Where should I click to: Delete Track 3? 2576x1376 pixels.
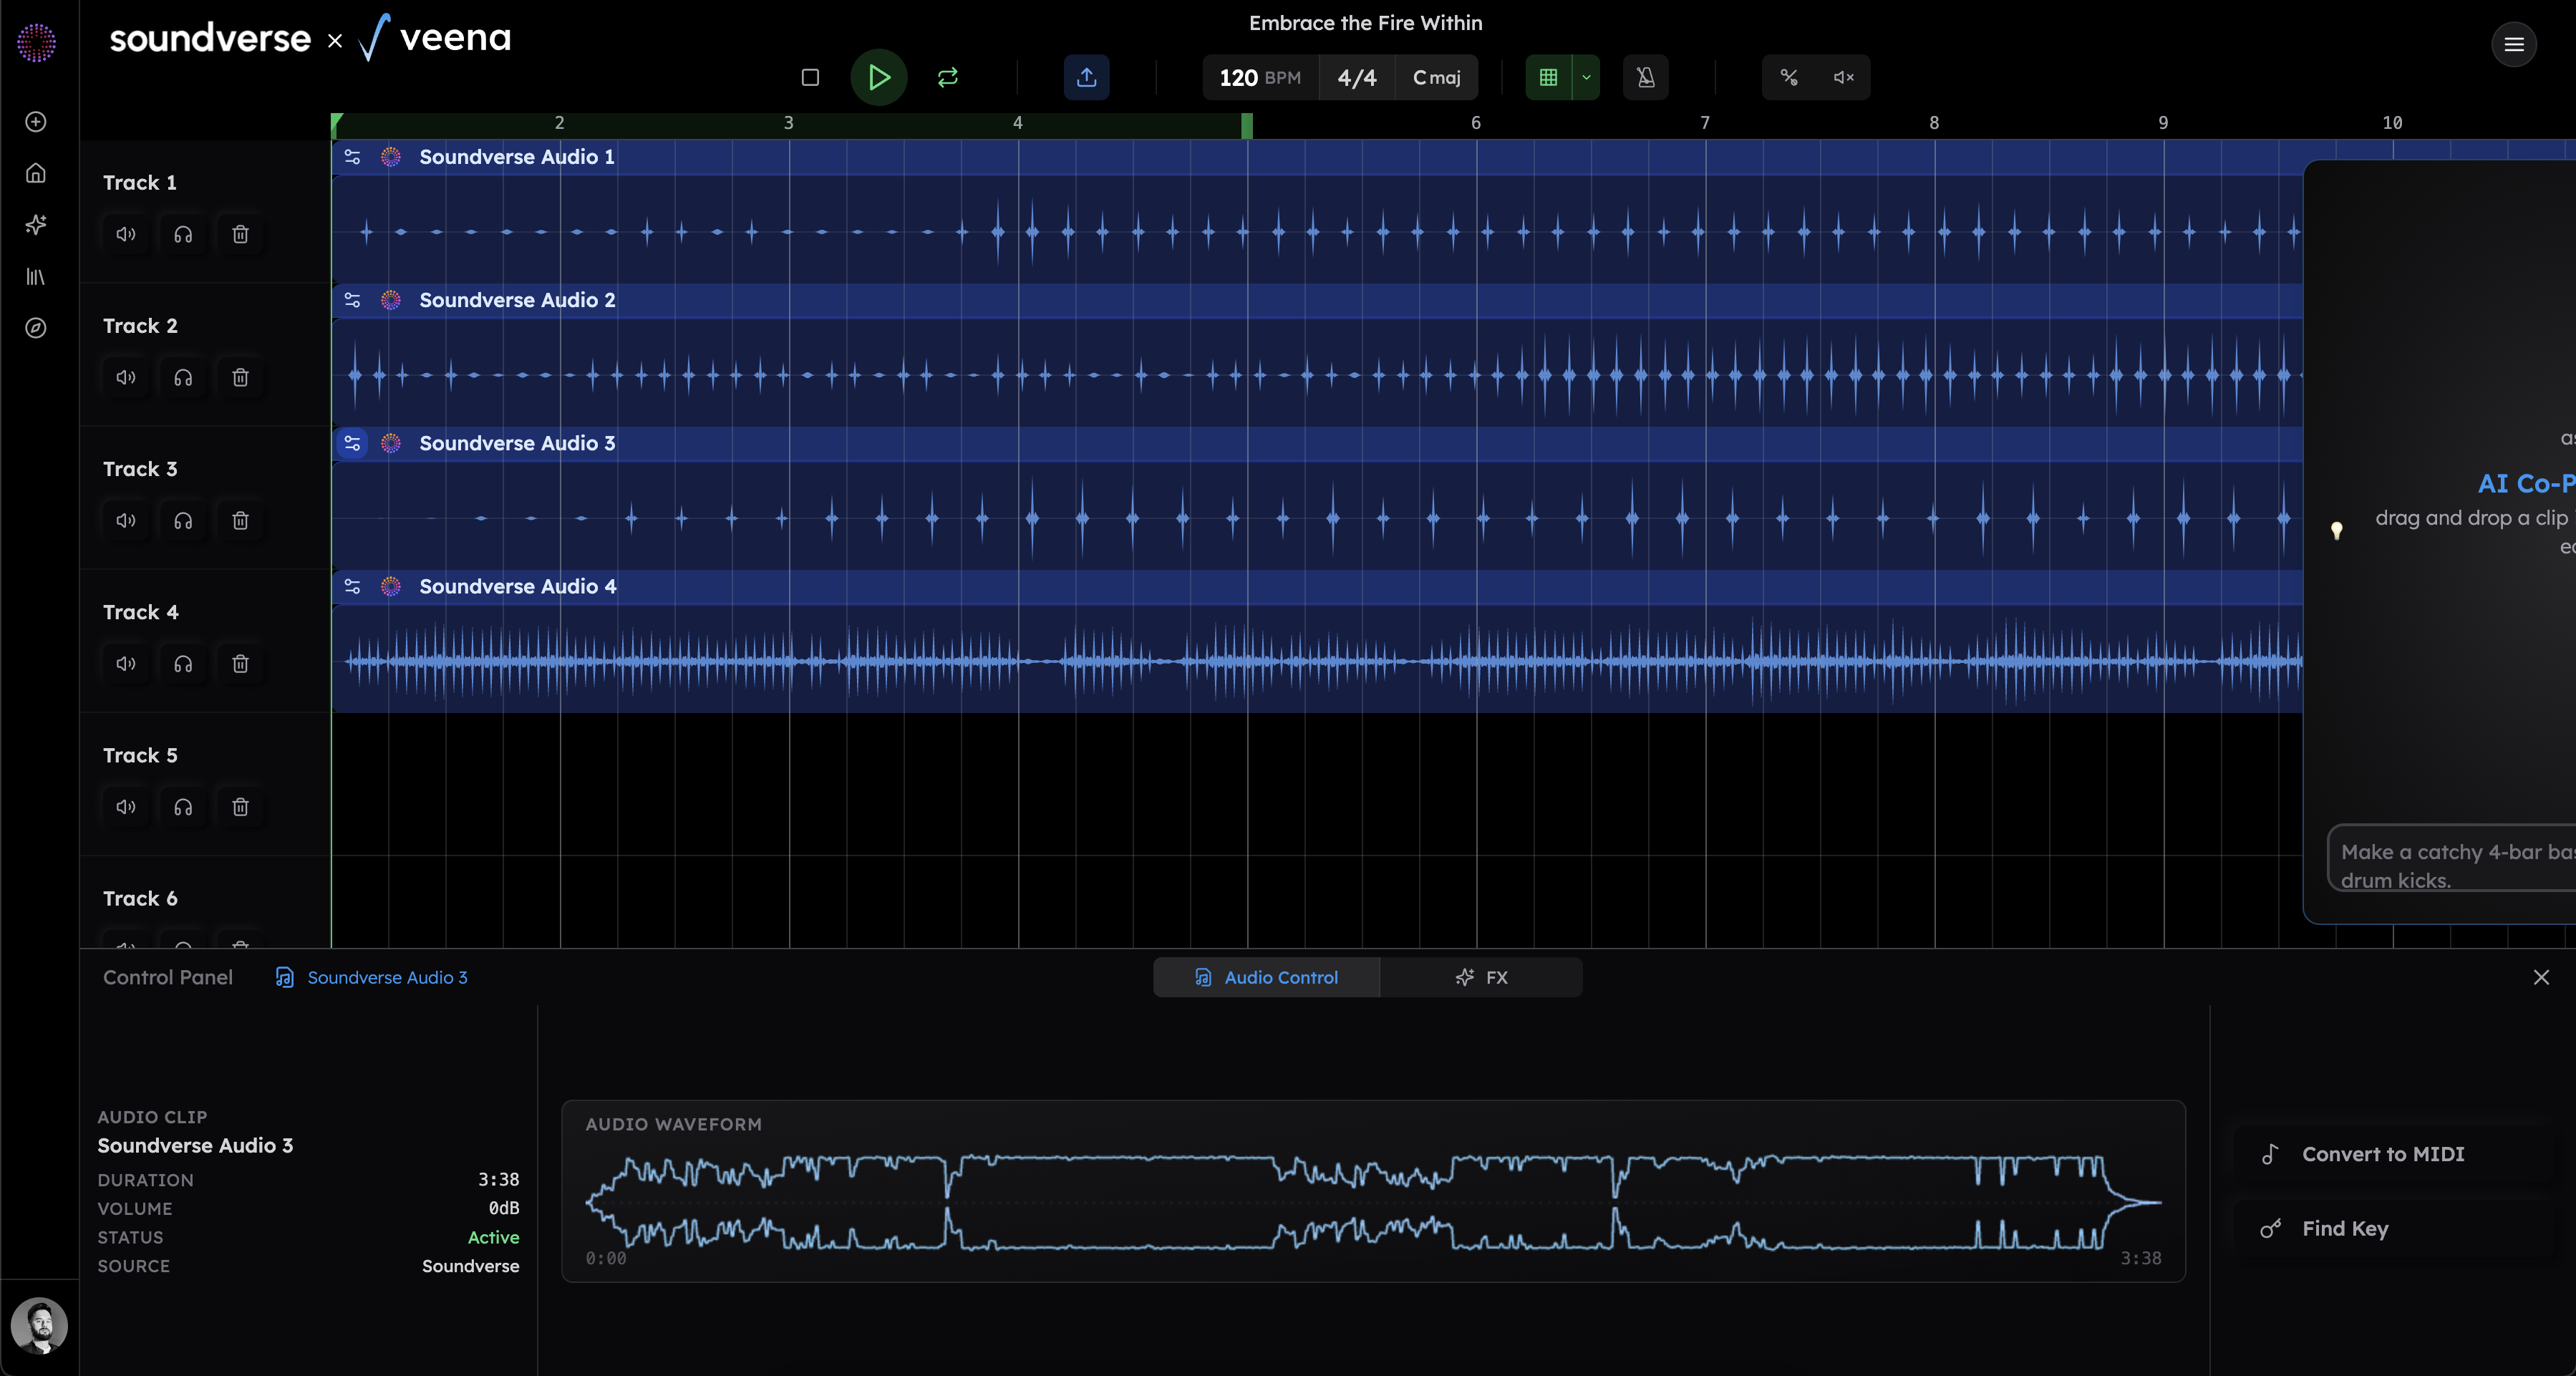point(240,520)
